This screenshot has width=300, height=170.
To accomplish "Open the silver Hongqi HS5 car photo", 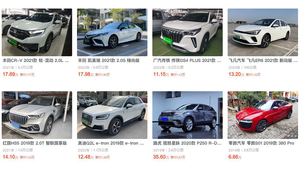I will tap(37, 115).
